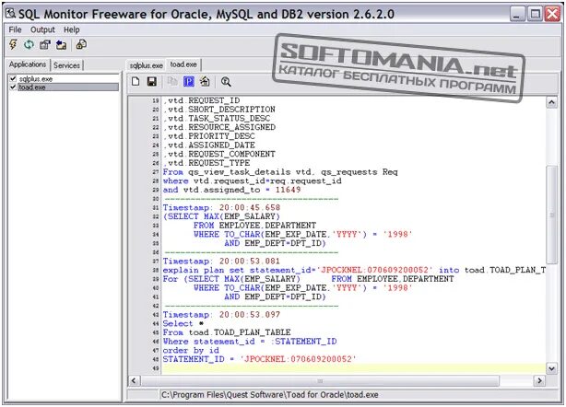Screen dimensions: 566x407
Task: Click the application icon in title bar
Action: (10, 14)
